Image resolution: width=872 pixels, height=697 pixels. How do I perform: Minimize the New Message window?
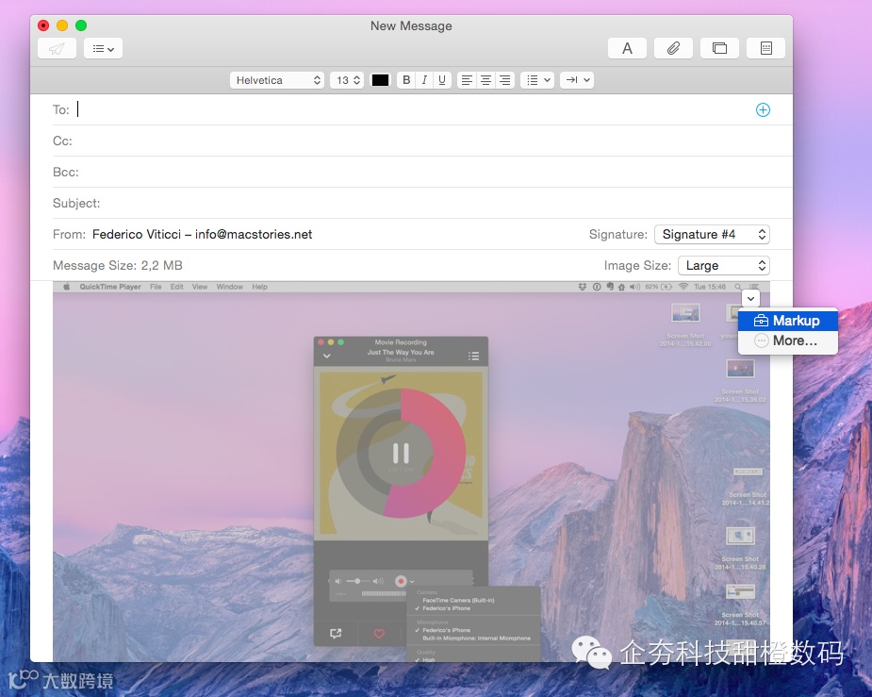tap(62, 25)
